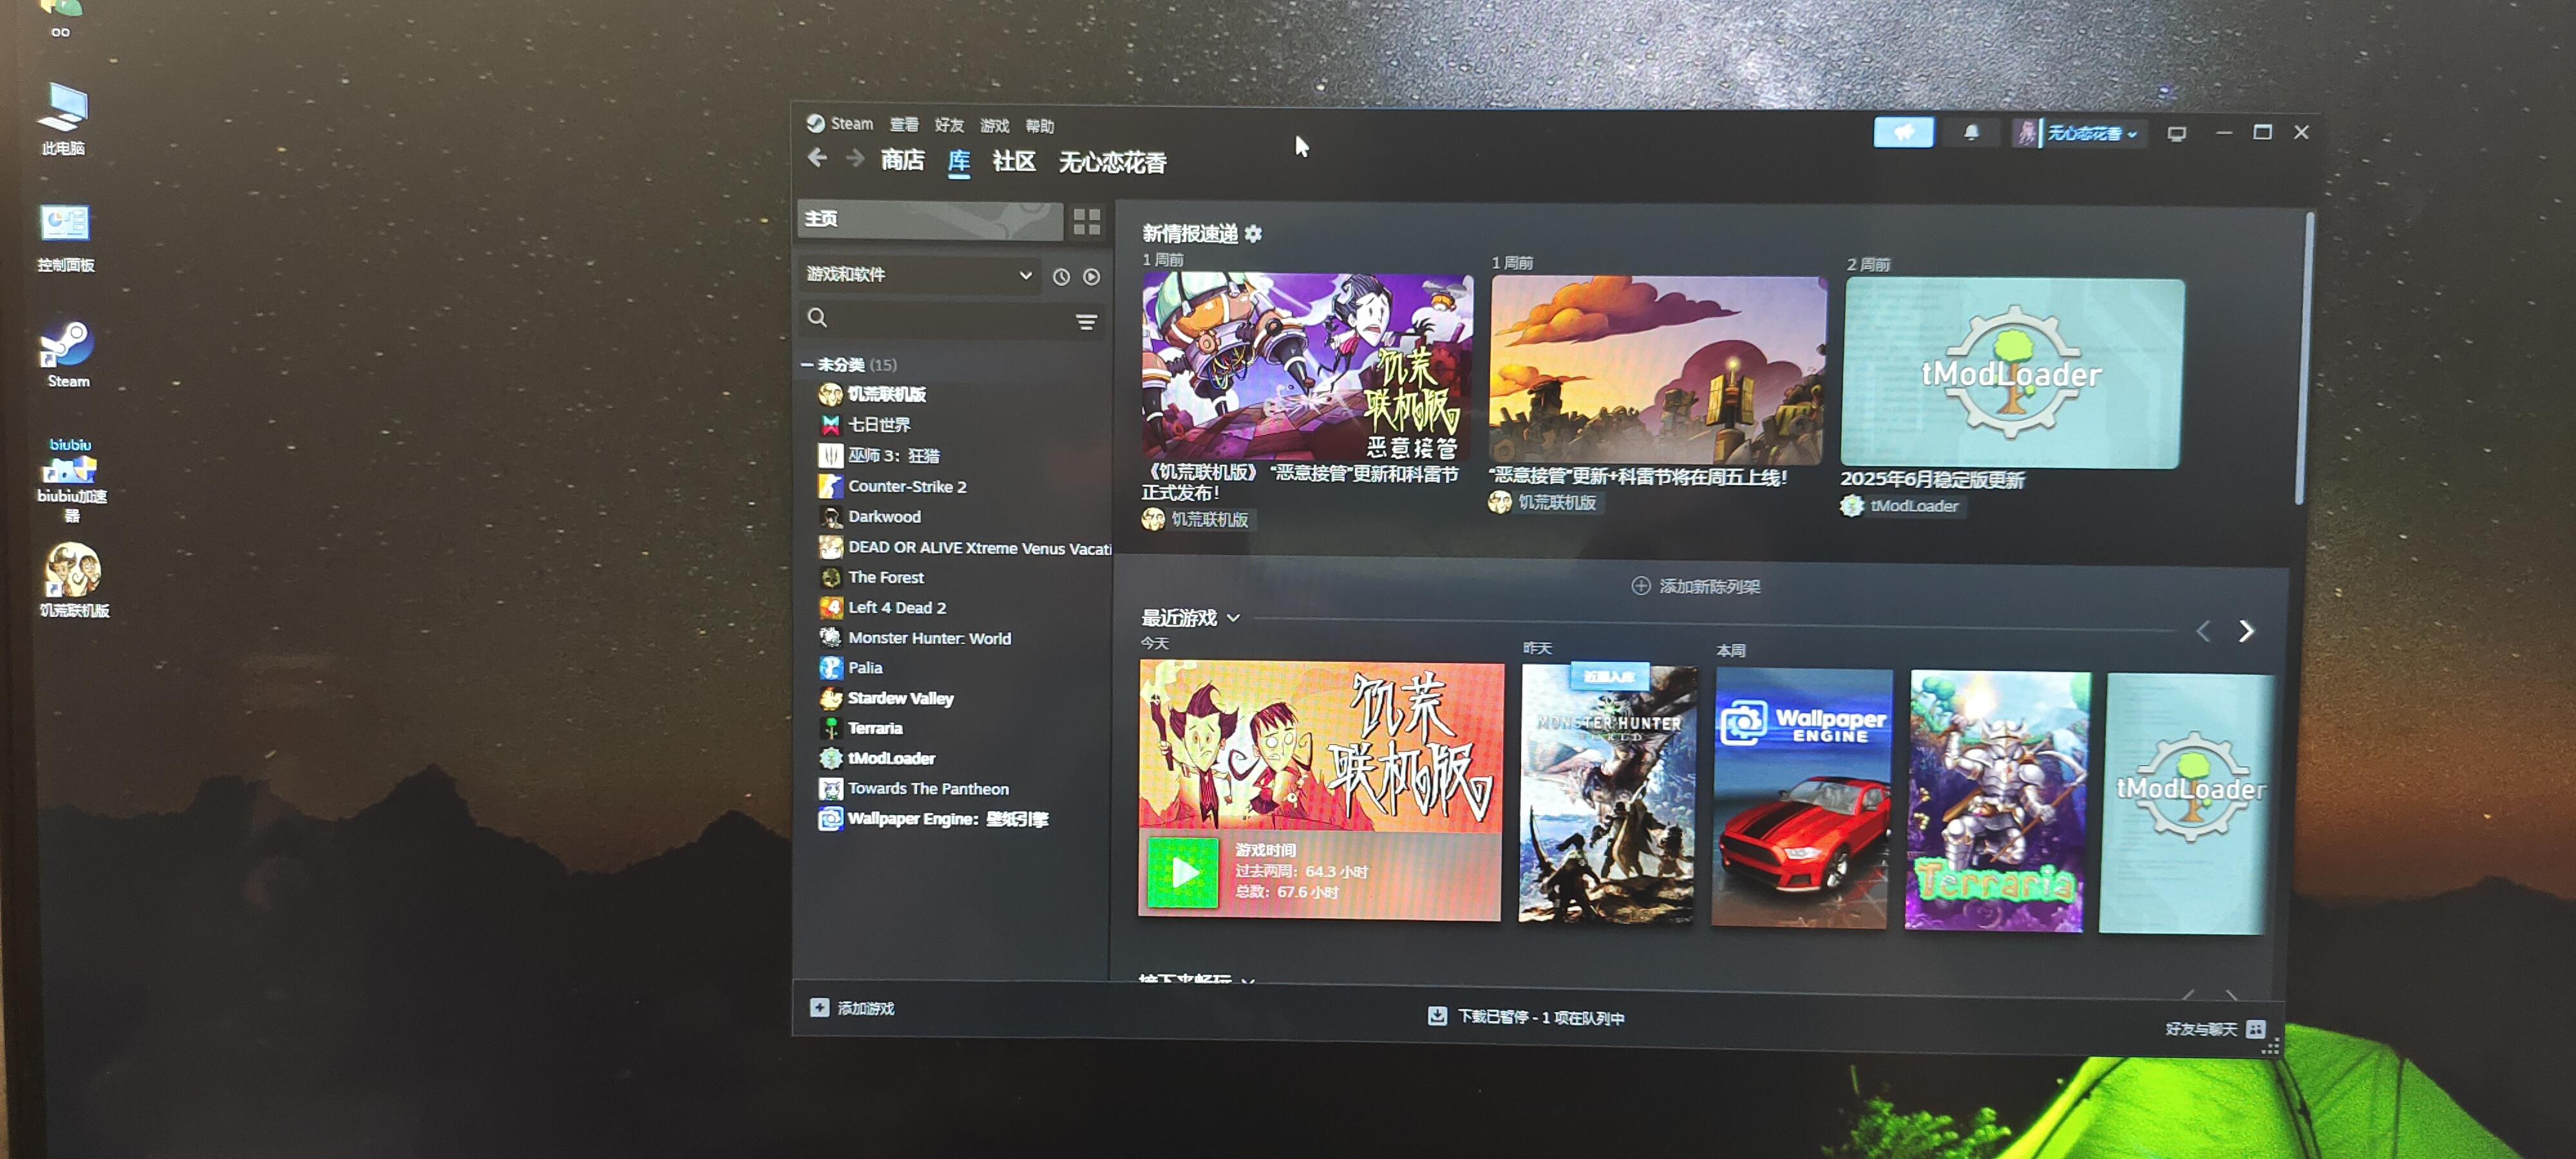Collapse the 未分类 category
Screen dimensions: 2576x1159
[x=807, y=365]
